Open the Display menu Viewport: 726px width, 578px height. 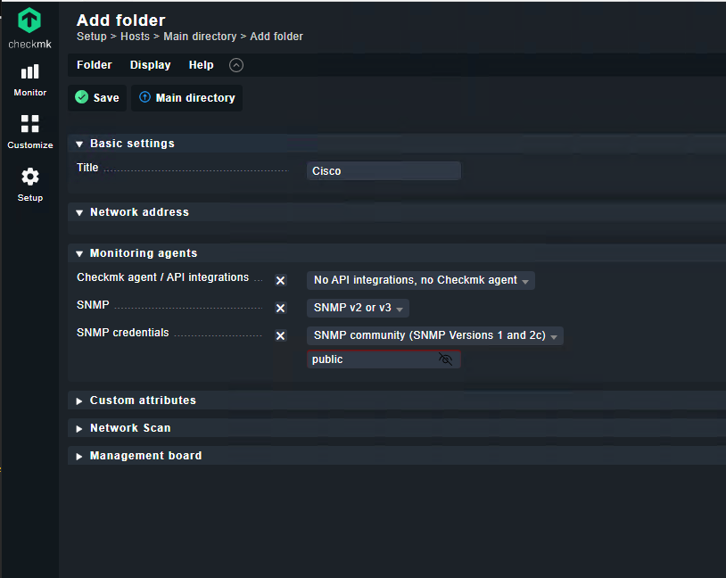point(150,64)
